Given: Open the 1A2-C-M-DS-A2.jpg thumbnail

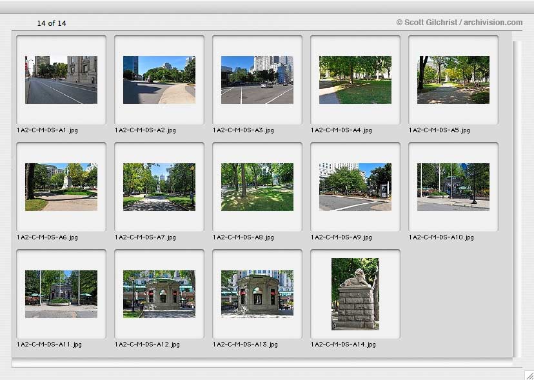Looking at the screenshot, I should click(x=159, y=80).
